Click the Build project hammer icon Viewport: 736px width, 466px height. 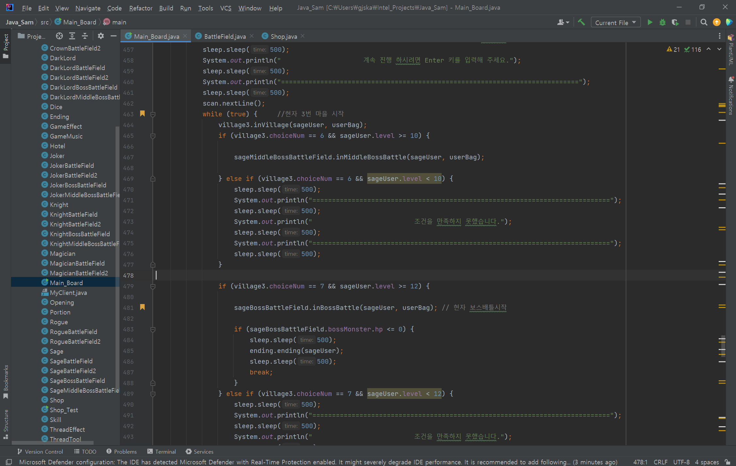click(x=581, y=22)
